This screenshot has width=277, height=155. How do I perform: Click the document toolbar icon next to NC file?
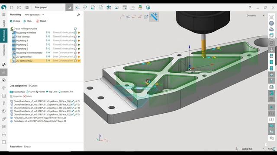point(101,7)
